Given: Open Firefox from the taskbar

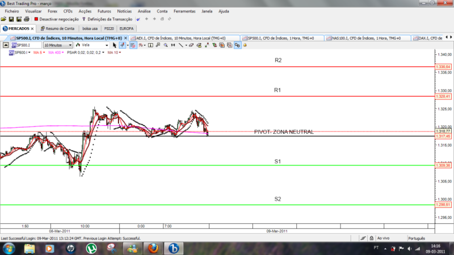Looking at the screenshot, I should click(x=153, y=248).
